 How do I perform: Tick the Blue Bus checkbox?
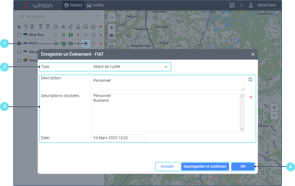(19, 35)
